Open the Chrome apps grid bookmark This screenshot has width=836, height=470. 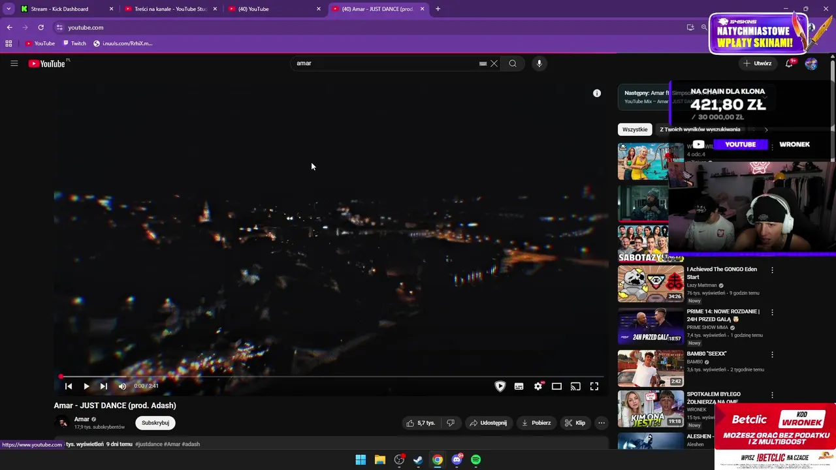[8, 44]
